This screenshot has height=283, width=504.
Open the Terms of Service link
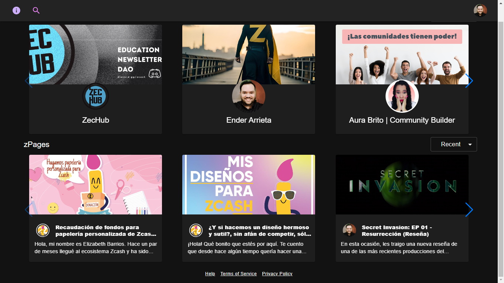[238, 274]
